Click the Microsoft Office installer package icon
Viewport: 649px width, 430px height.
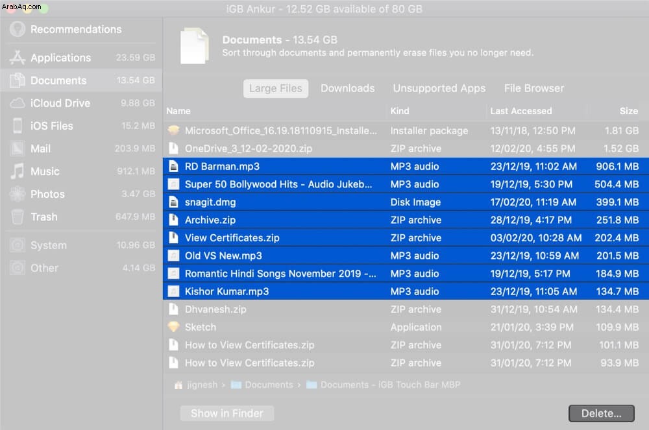point(173,130)
